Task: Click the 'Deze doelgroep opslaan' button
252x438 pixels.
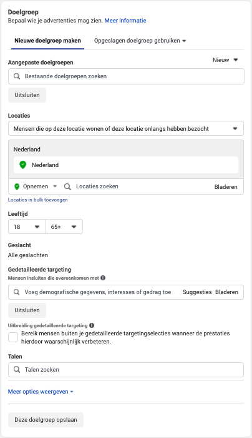Action: 46,420
